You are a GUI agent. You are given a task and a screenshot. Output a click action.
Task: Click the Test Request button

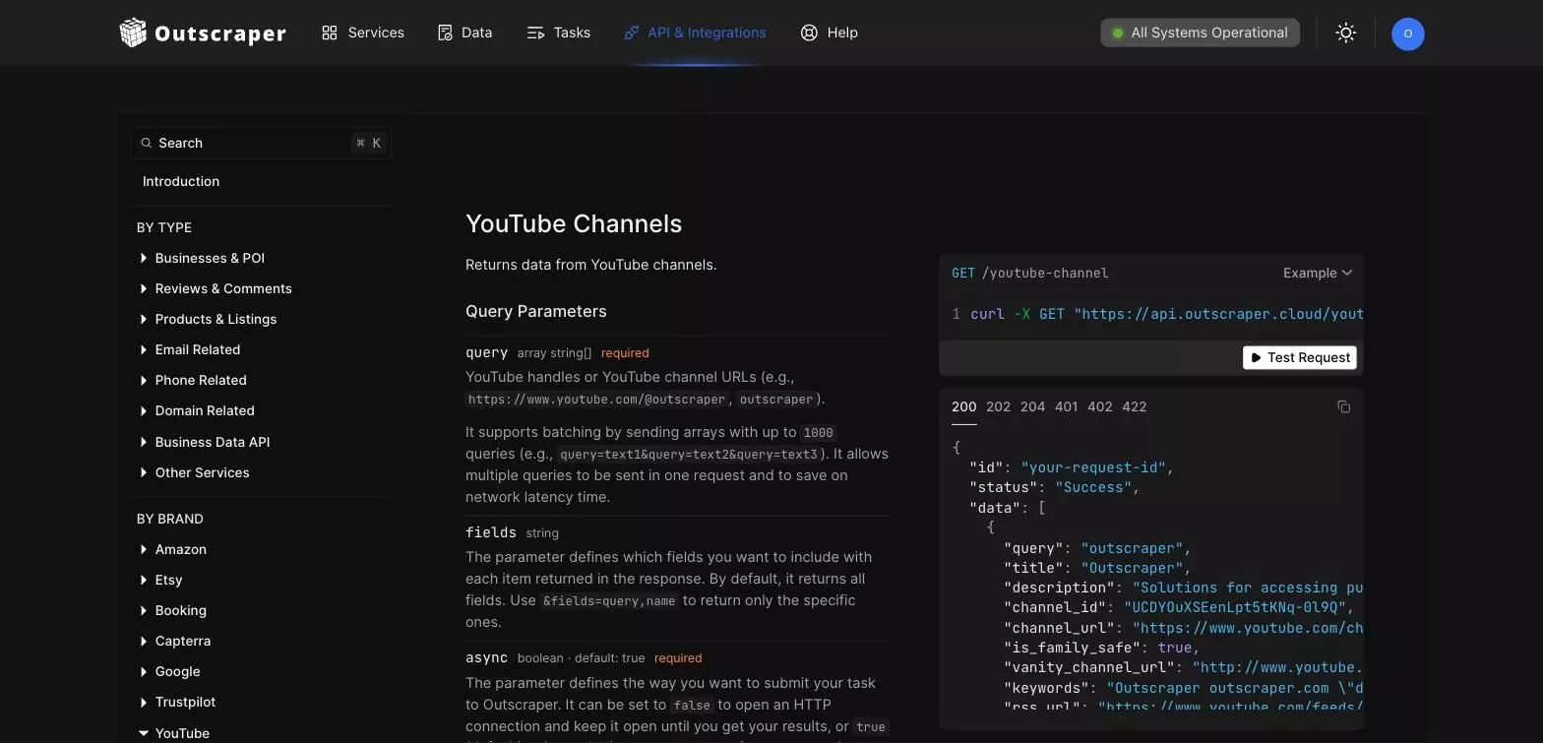pos(1299,357)
